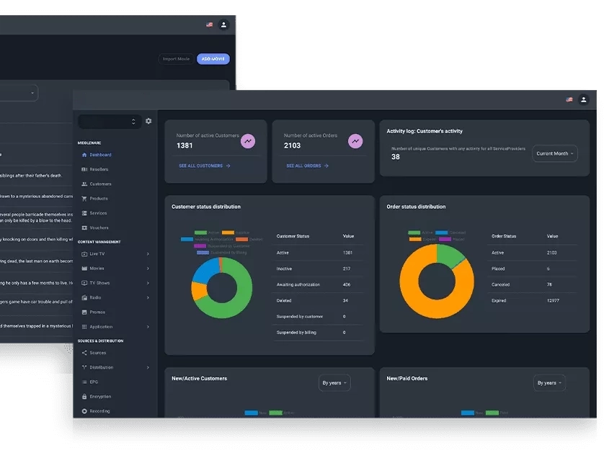Click the Sources share icon in the sidebar
This screenshot has height=450, width=604.
[84, 353]
